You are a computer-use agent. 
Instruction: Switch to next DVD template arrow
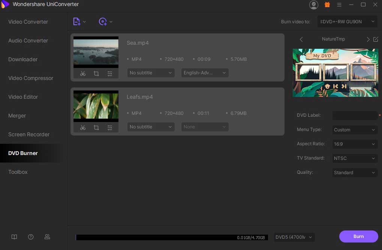pos(368,39)
